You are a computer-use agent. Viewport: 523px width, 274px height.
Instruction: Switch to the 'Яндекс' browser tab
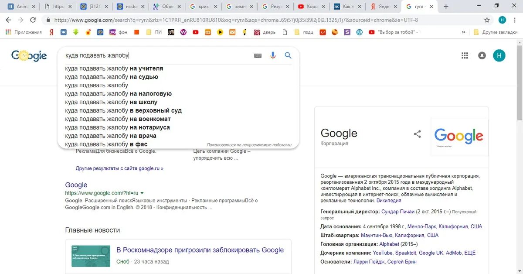click(383, 7)
